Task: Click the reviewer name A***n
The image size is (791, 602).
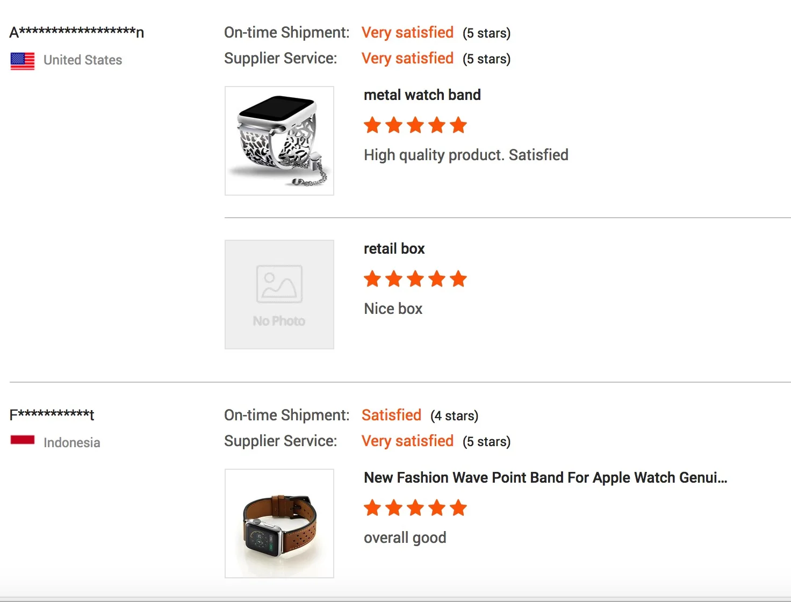Action: click(x=76, y=32)
